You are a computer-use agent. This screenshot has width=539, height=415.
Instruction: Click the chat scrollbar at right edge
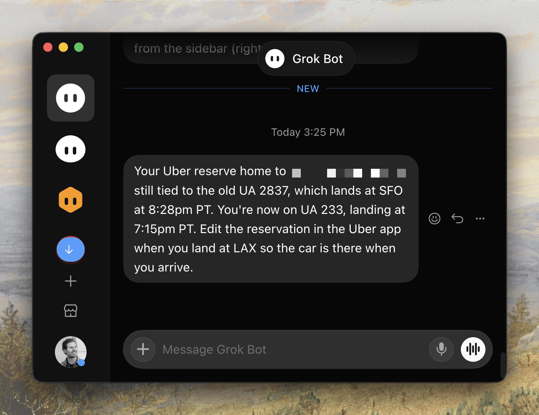point(503,365)
